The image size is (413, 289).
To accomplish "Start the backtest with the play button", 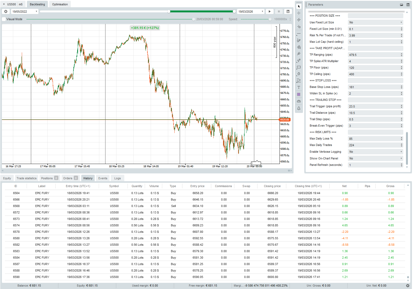I will (x=270, y=12).
